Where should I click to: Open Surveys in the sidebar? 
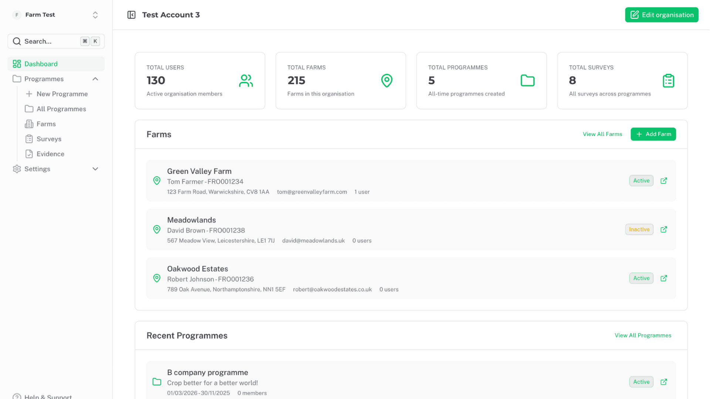click(x=49, y=139)
